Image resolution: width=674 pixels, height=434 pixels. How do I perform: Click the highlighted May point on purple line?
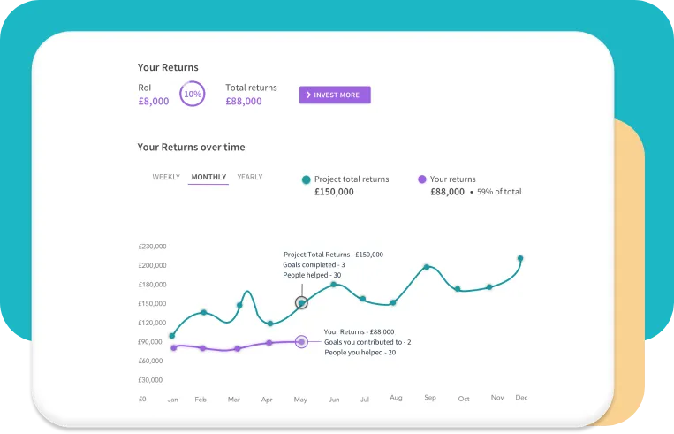(x=301, y=341)
